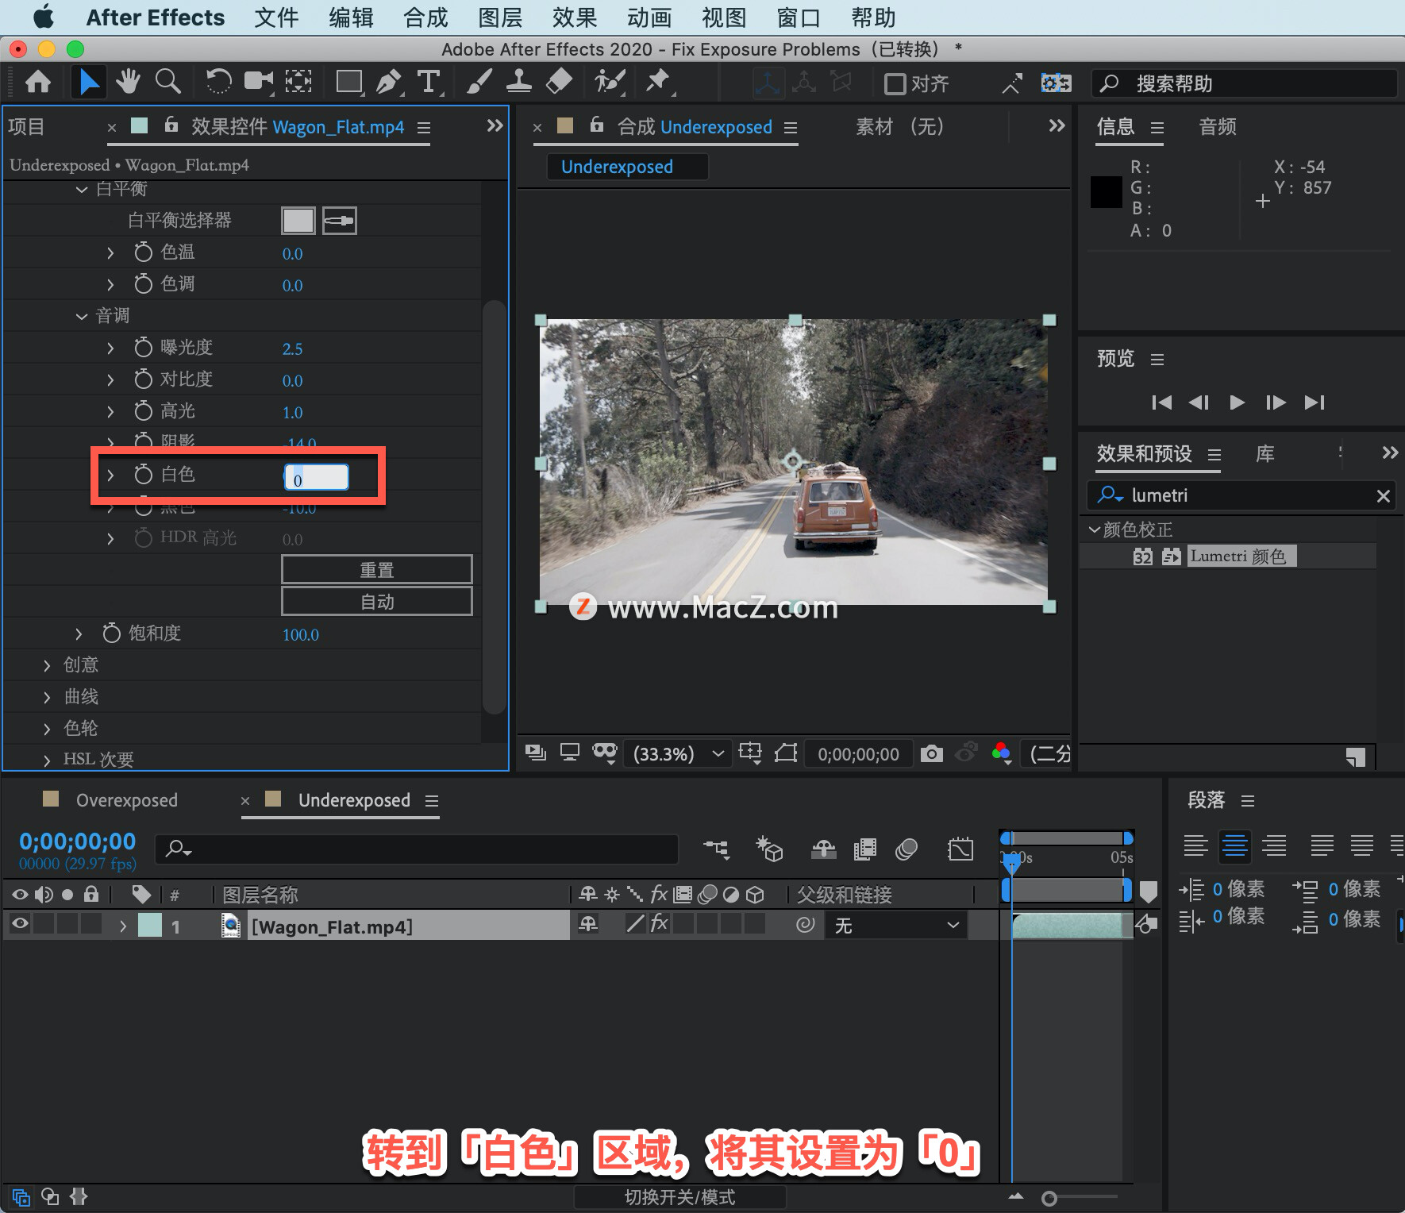Screen dimensions: 1405x1213
Task: Toggle the 高光 stopwatch
Action: [143, 411]
